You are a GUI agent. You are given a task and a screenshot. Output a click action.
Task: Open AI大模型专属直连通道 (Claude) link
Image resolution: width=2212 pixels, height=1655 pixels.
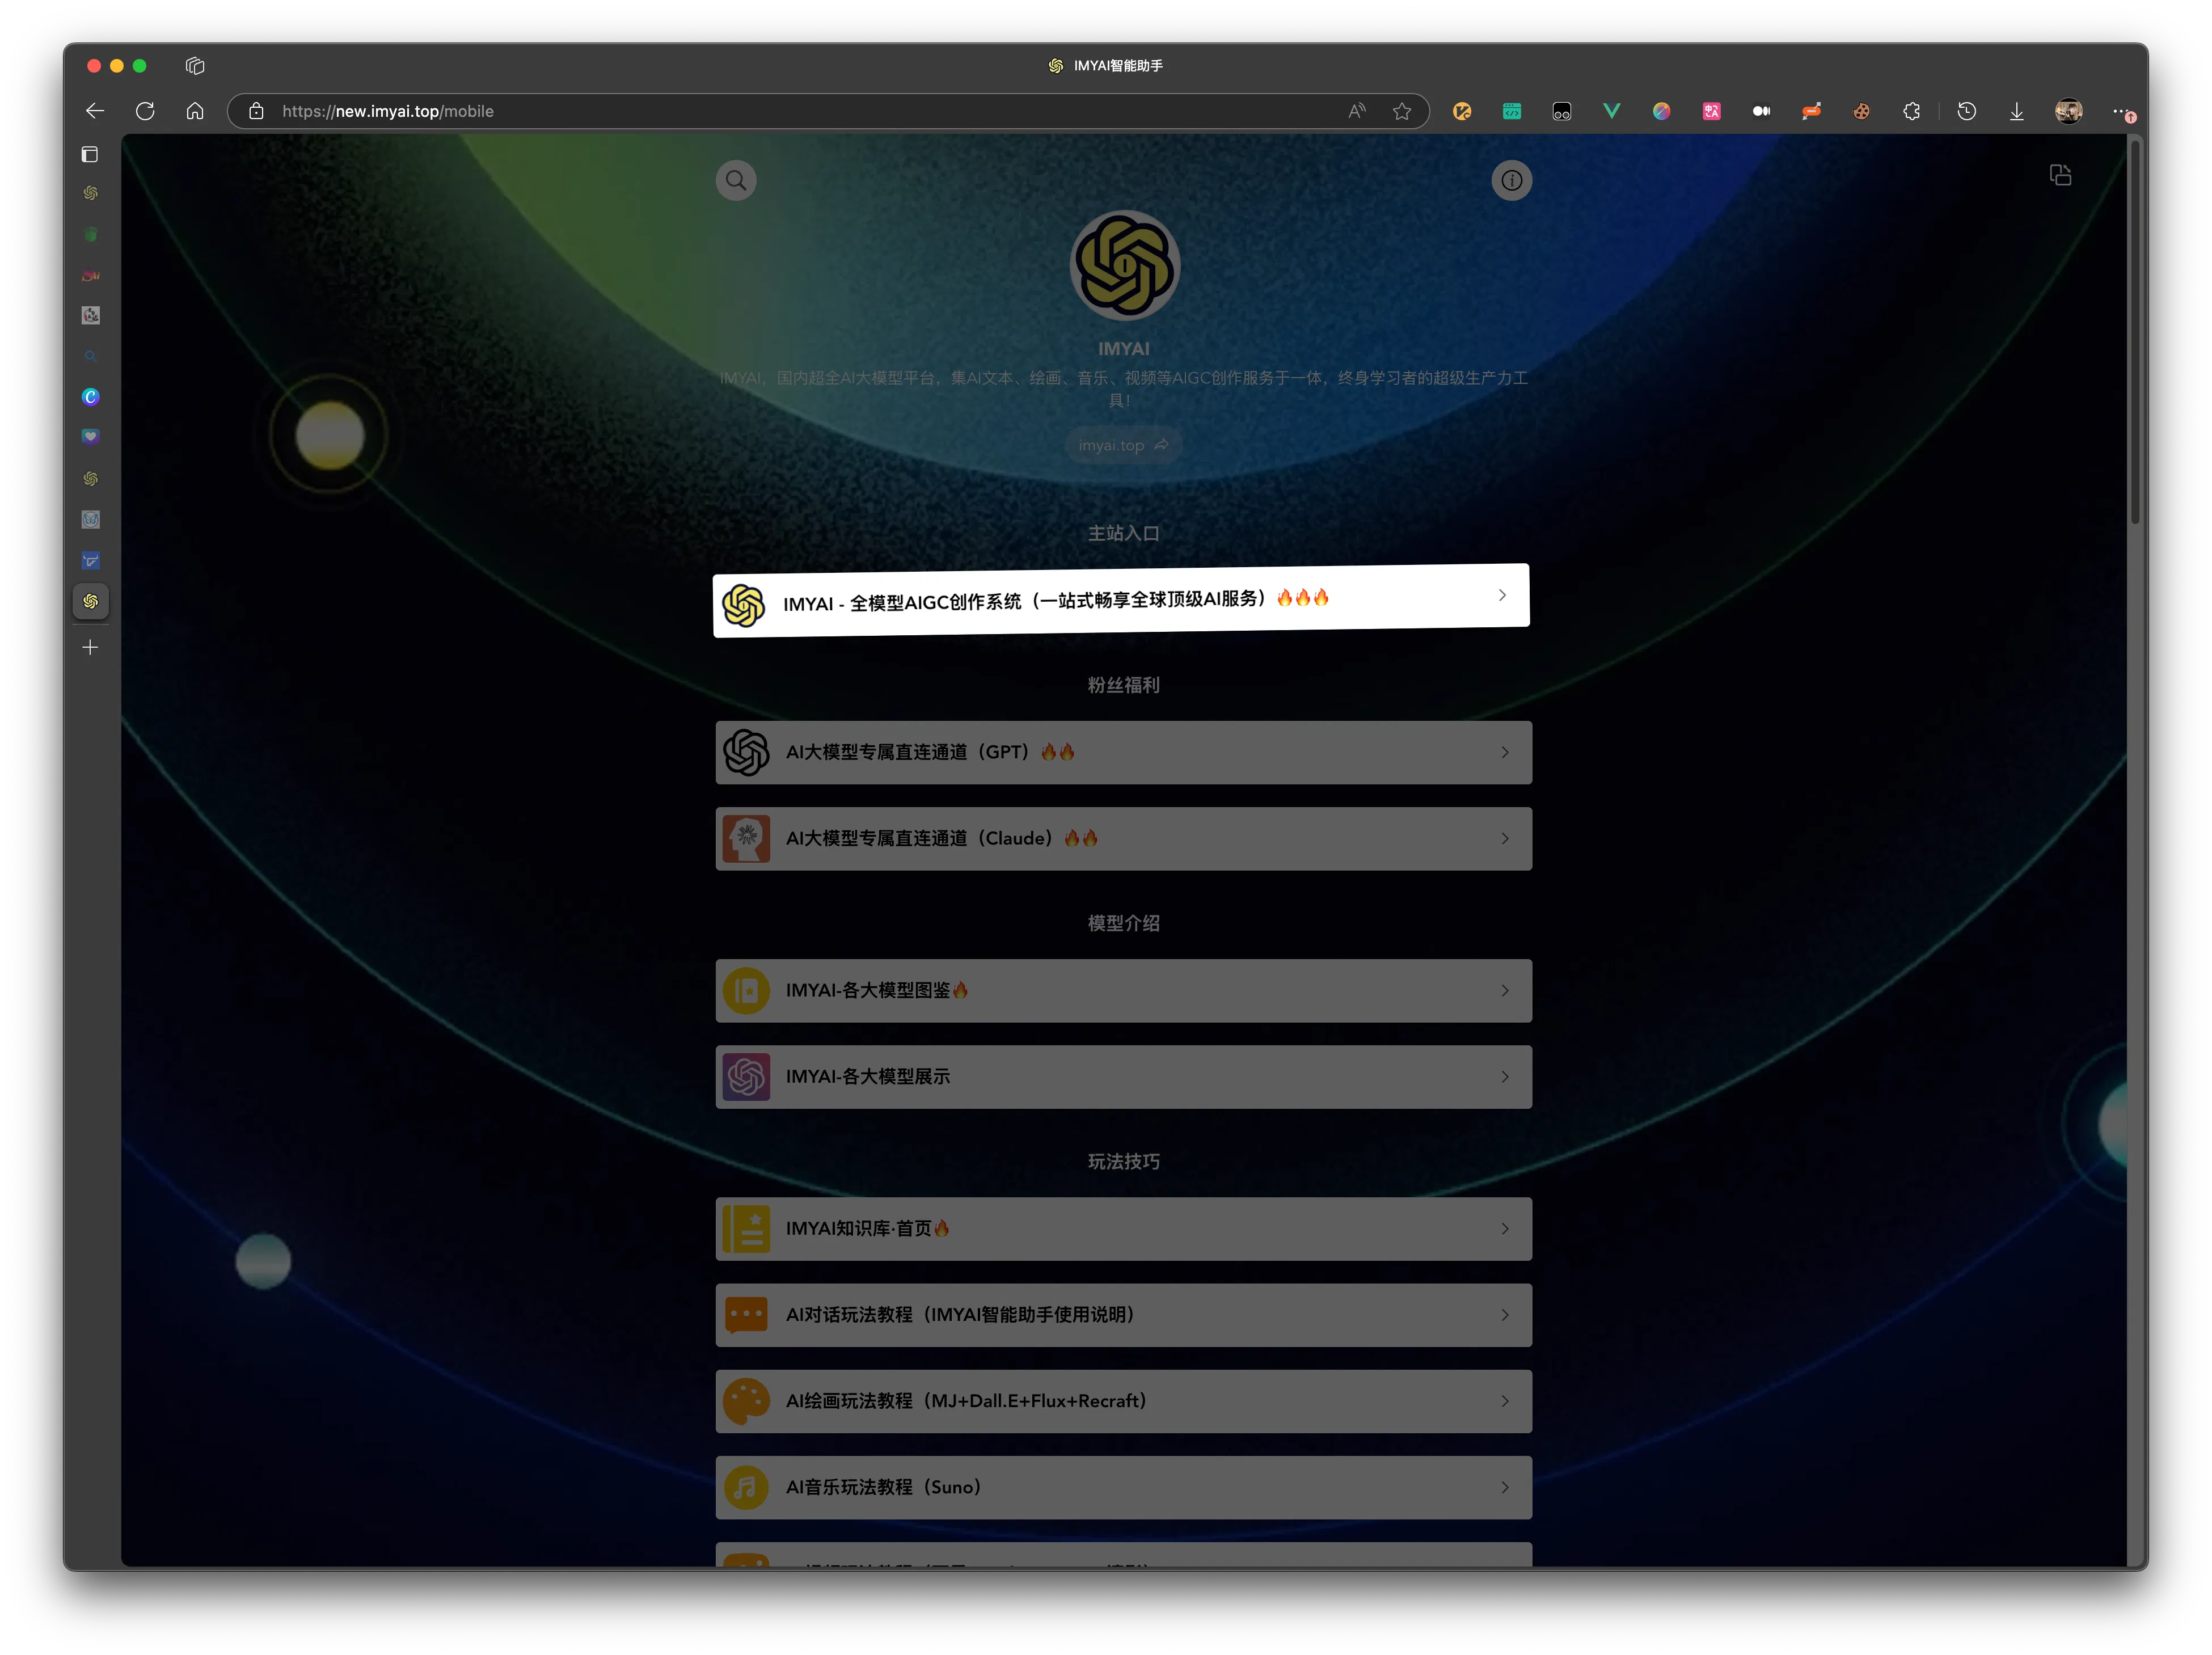point(1123,838)
